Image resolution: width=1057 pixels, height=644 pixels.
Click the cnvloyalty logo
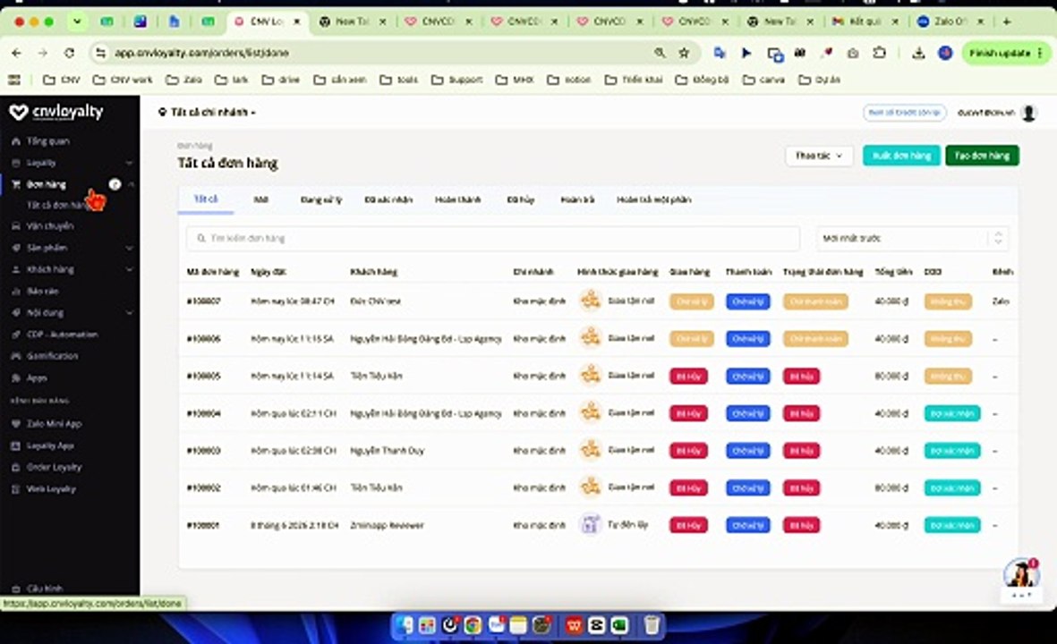pyautogui.click(x=56, y=112)
